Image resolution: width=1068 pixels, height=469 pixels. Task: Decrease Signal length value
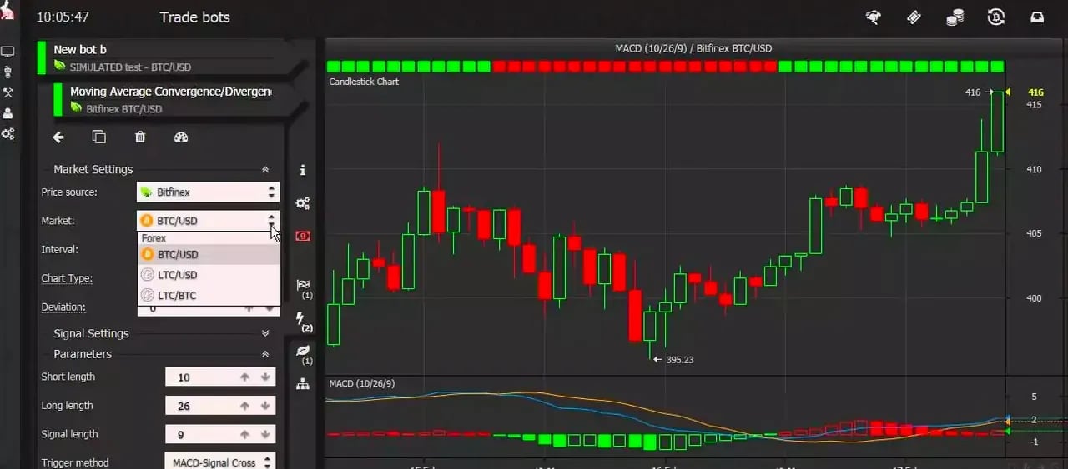coord(265,434)
